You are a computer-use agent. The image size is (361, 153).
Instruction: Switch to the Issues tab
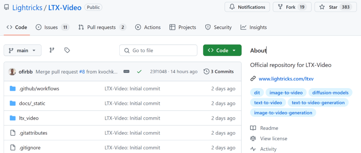click(52, 27)
